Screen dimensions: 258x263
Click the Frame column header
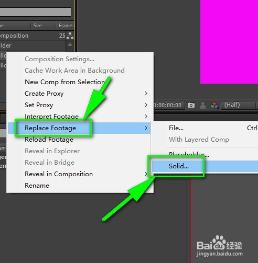click(x=66, y=26)
